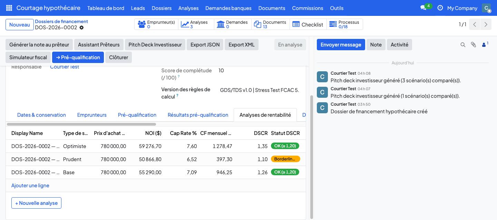Open the Outils menu
The height and width of the screenshot is (220, 497).
[x=337, y=8]
